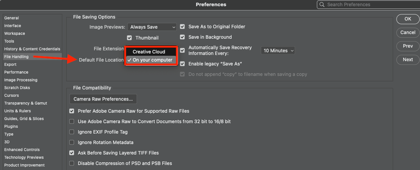This screenshot has width=420, height=170.
Task: Click the Next button
Action: click(407, 59)
